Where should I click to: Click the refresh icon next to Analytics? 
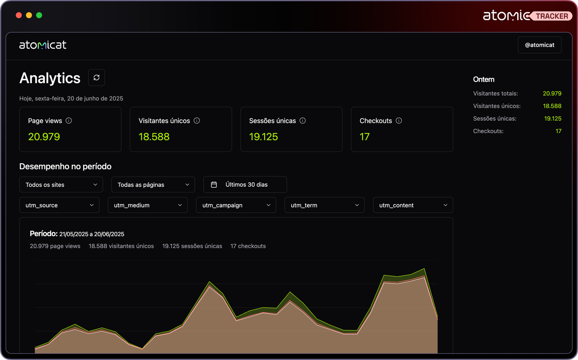pos(96,78)
